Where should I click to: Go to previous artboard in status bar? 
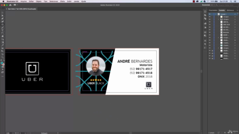coord(18,133)
